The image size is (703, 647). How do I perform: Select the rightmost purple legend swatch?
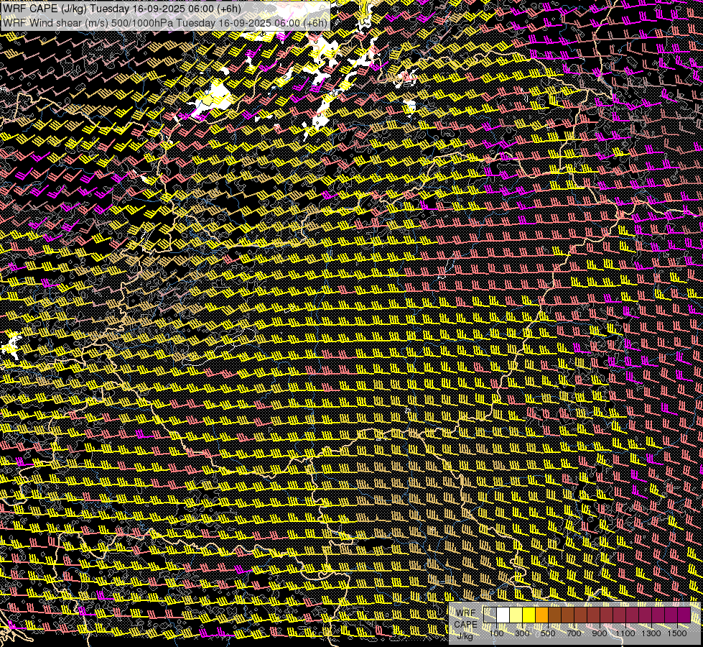point(684,615)
